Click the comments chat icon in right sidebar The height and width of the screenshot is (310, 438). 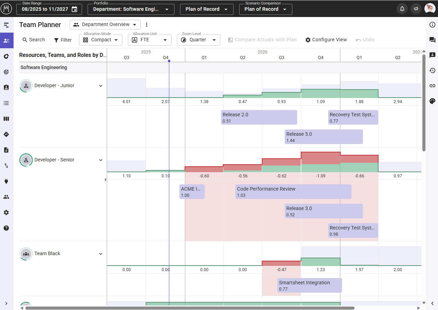[x=432, y=40]
